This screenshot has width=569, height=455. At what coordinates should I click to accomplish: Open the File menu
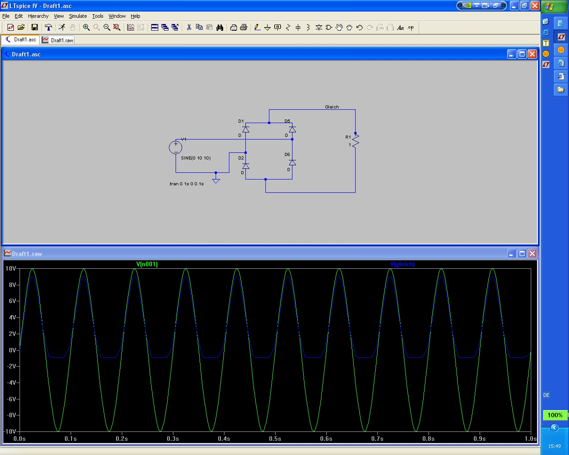6,16
